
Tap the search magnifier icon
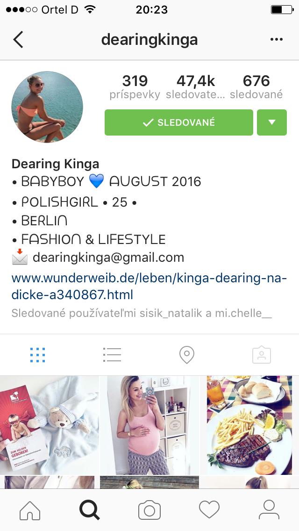coord(89,510)
